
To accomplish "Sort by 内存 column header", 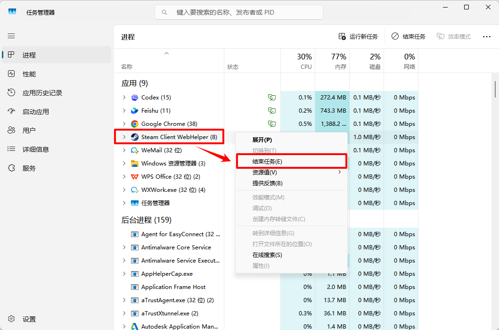I will coord(332,61).
